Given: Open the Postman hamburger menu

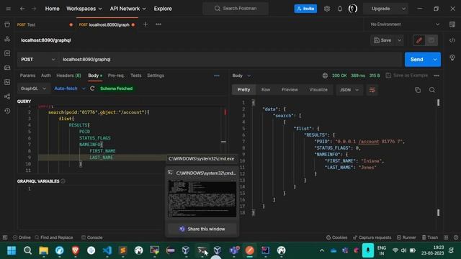Looking at the screenshot, I should tap(8, 9).
